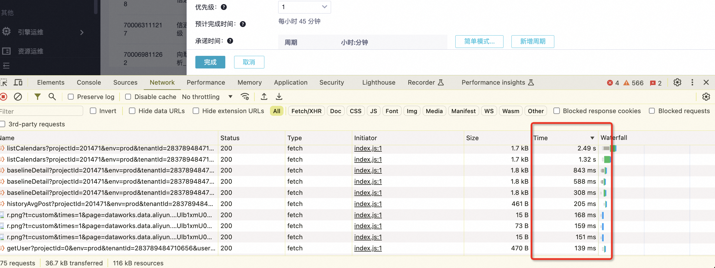This screenshot has height=268, width=715.
Task: Check 3rd-party requests checkbox
Action: [3, 124]
